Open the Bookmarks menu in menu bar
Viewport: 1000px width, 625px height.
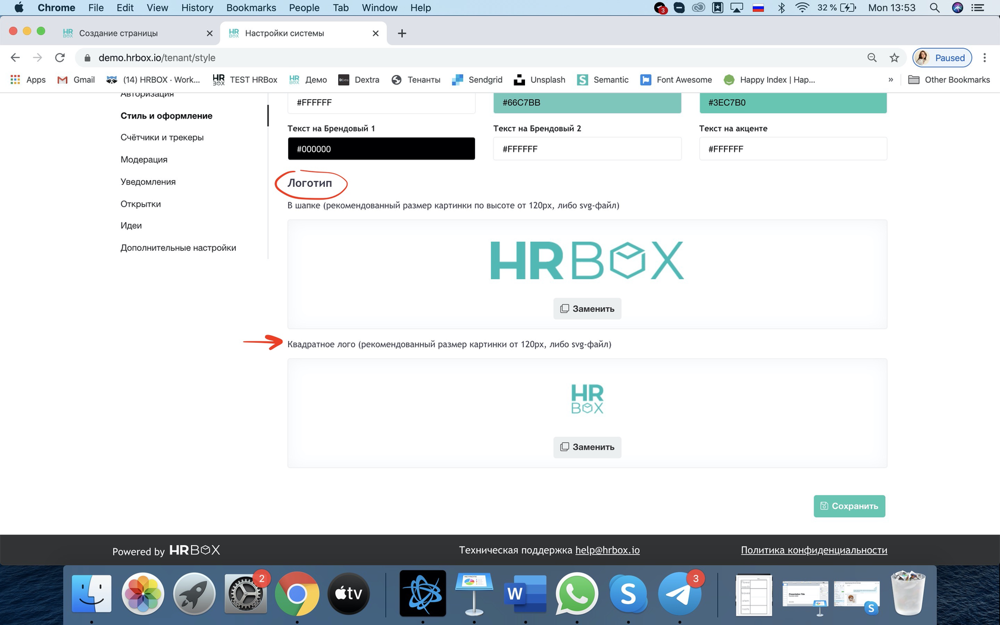coord(251,8)
